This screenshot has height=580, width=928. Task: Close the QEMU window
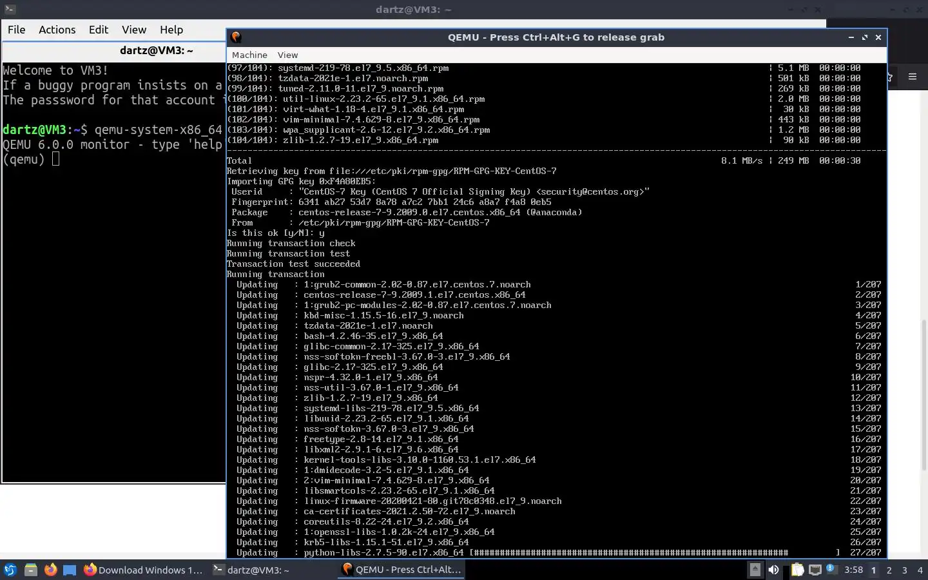pyautogui.click(x=878, y=37)
